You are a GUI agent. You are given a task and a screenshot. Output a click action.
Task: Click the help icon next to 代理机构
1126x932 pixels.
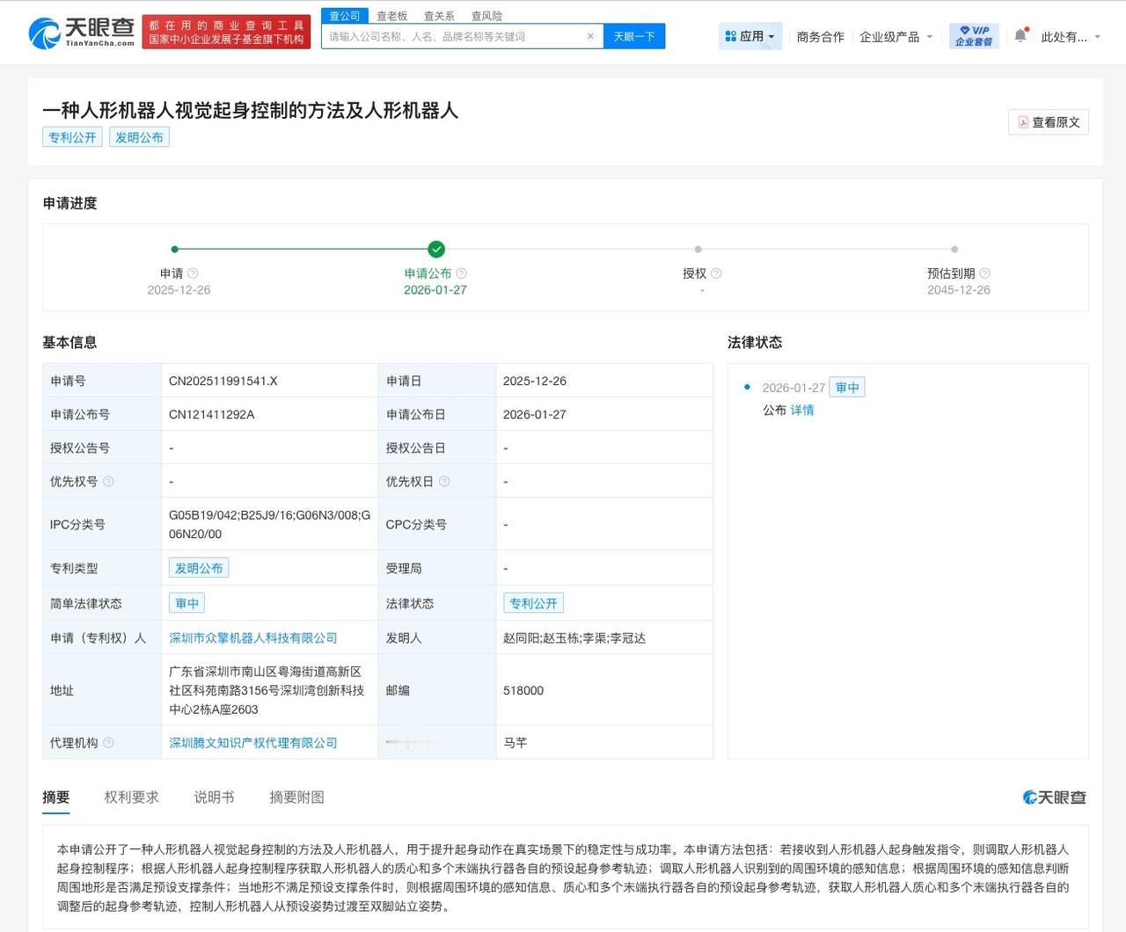coord(109,742)
